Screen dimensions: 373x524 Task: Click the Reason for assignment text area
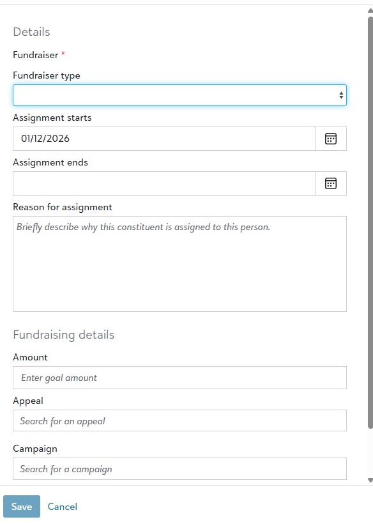pos(179,262)
